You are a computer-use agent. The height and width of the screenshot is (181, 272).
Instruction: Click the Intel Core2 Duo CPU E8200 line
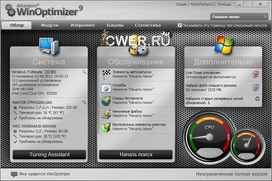[x=34, y=93]
